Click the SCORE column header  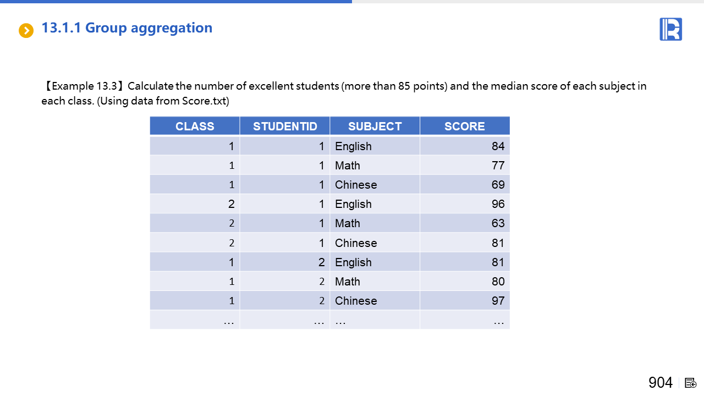(x=465, y=126)
